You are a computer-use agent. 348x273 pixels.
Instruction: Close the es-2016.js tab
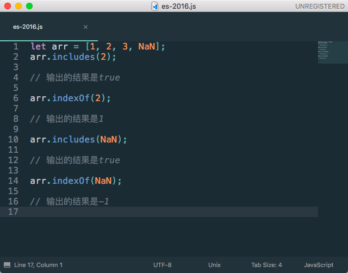click(85, 27)
